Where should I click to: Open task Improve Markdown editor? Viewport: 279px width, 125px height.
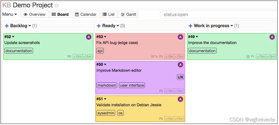[x=119, y=70]
